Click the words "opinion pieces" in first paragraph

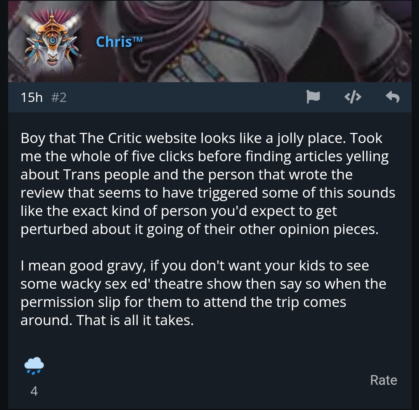pyautogui.click(x=329, y=229)
